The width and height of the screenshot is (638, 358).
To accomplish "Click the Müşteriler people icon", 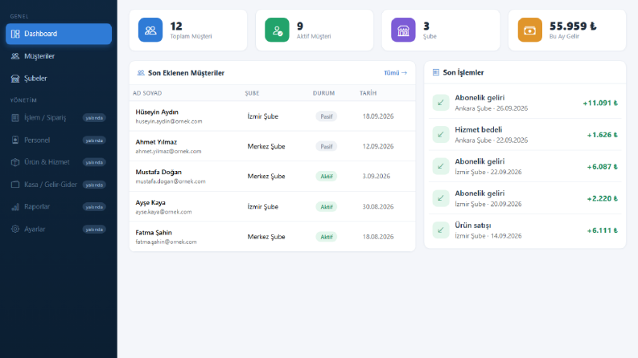I will (15, 56).
